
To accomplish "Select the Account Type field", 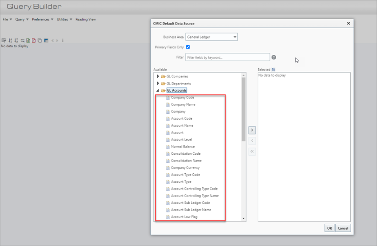I will [x=181, y=182].
